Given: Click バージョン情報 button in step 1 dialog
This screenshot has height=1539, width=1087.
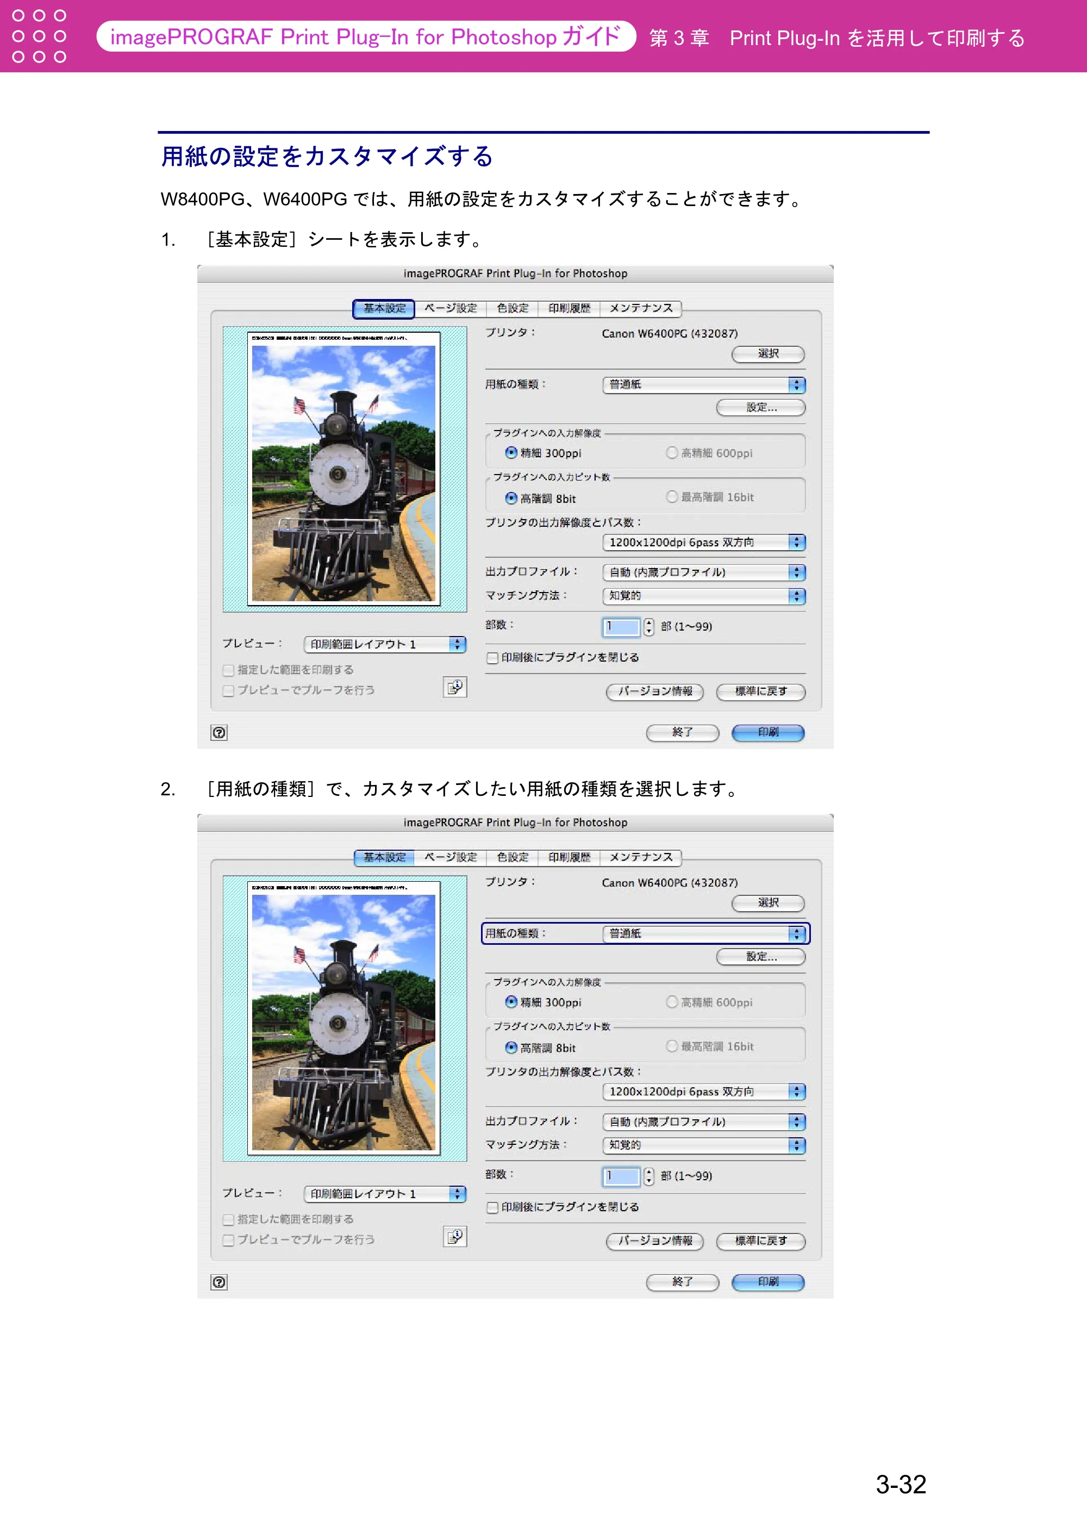Looking at the screenshot, I should tap(655, 691).
